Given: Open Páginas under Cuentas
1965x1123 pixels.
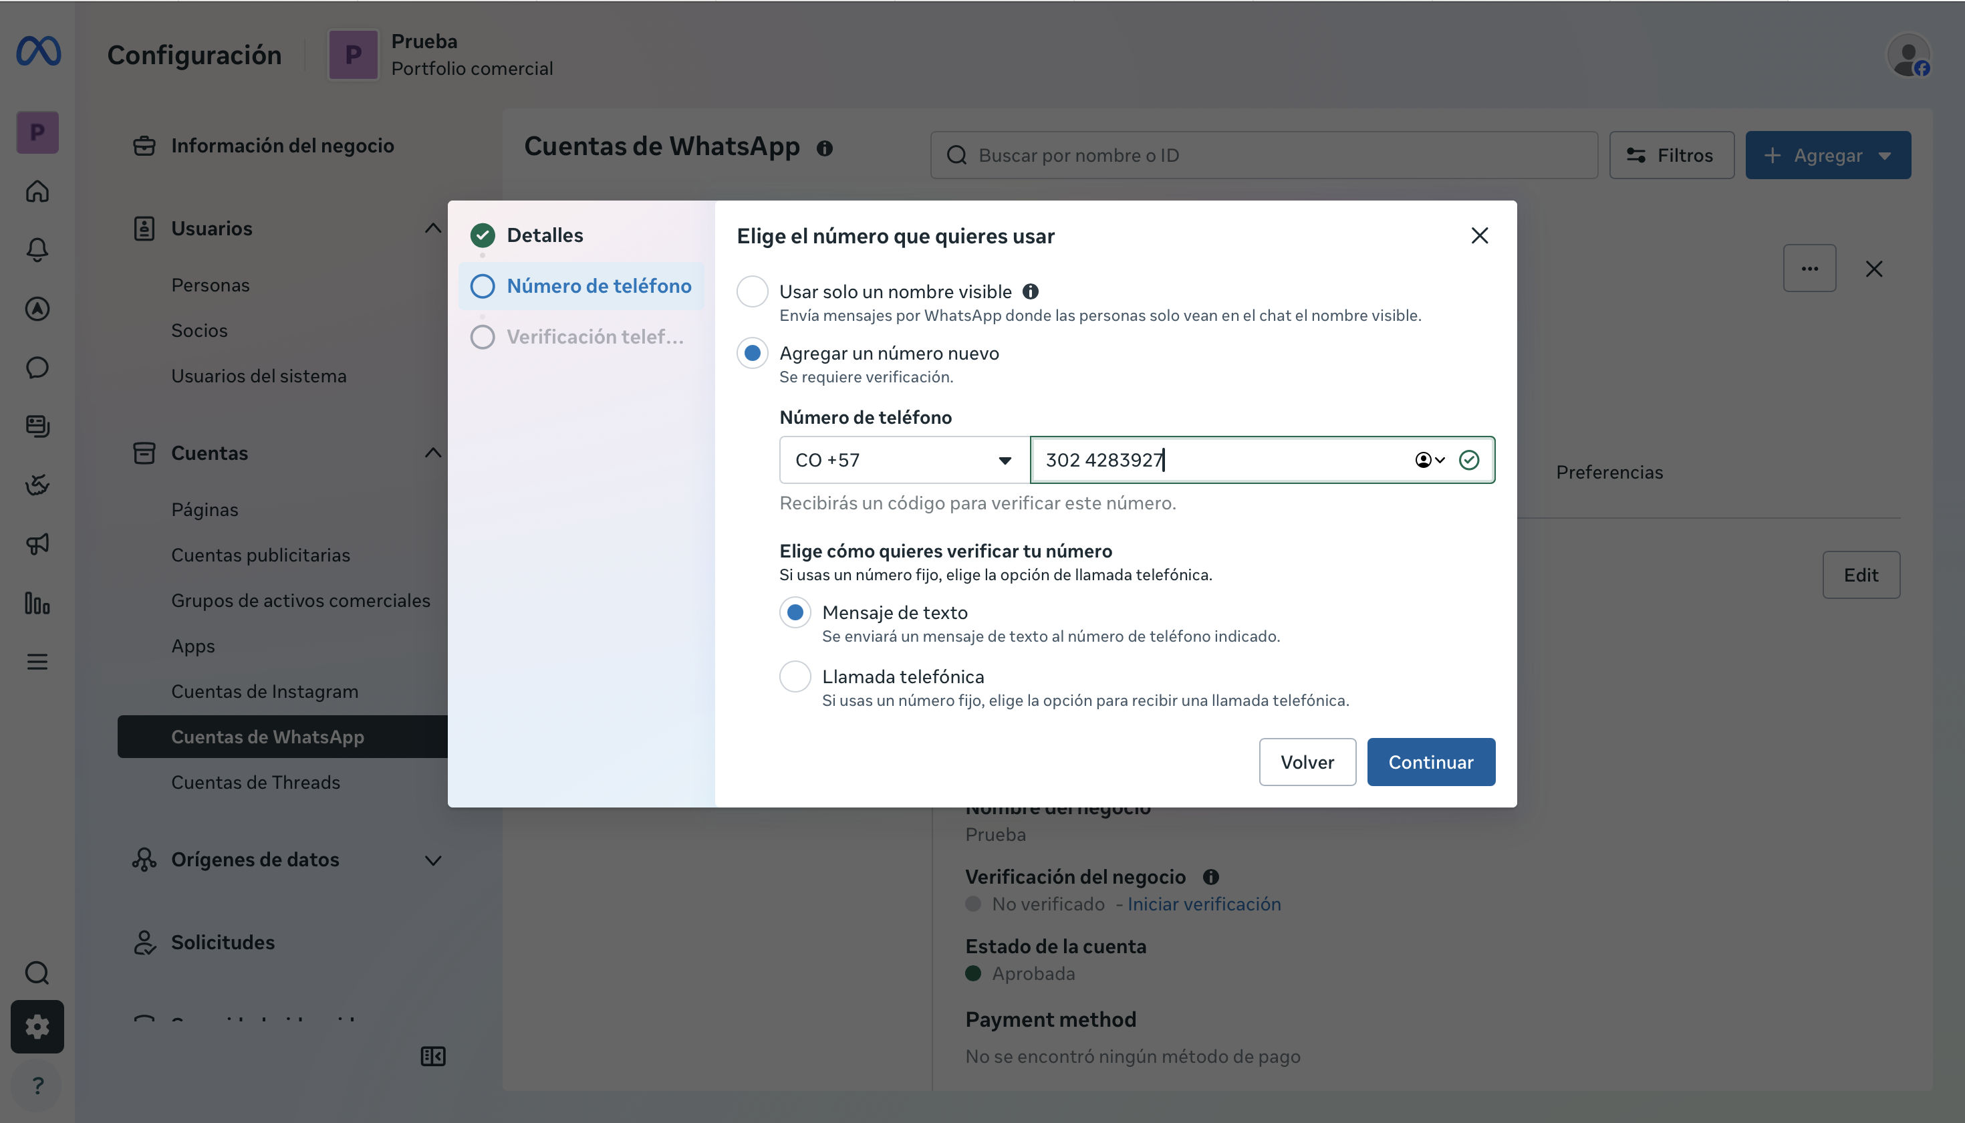Looking at the screenshot, I should click(205, 510).
